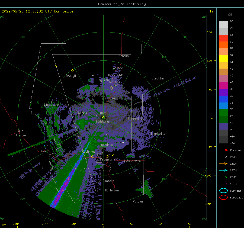Screen dimensions: 244x228
Task: Click the RedDeer label
Action: click(115, 82)
